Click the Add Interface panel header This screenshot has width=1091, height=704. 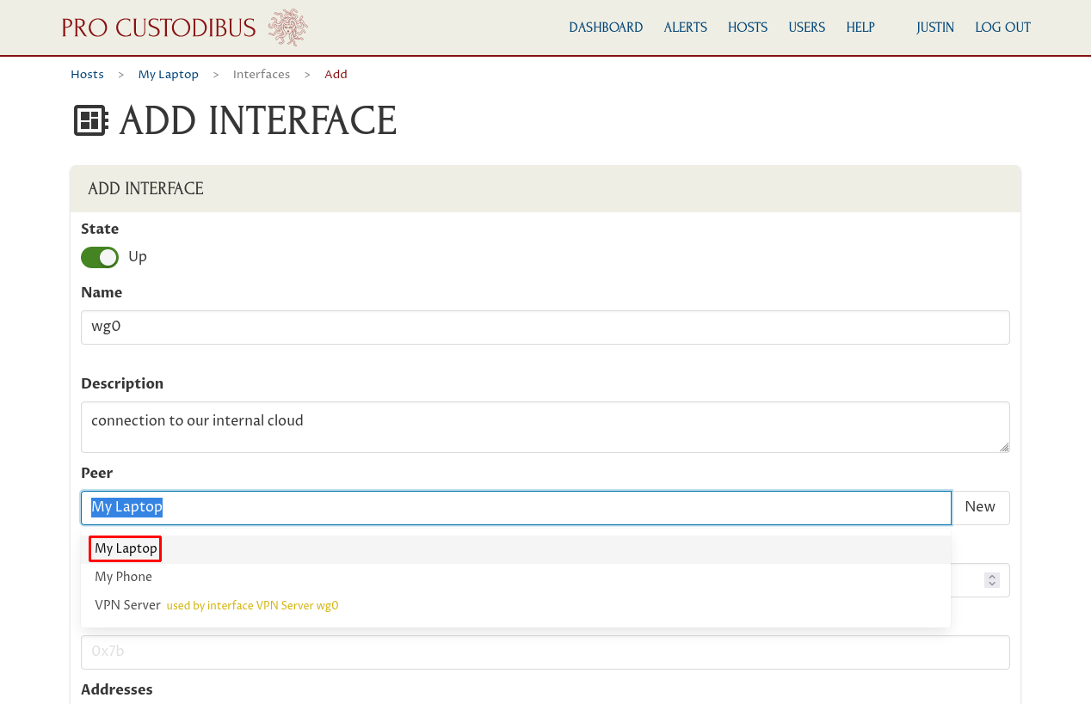[x=545, y=189]
